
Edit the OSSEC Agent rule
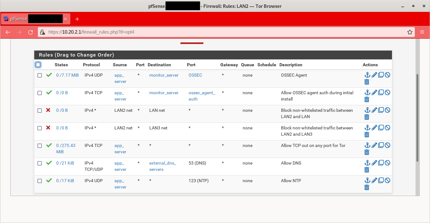click(x=374, y=75)
